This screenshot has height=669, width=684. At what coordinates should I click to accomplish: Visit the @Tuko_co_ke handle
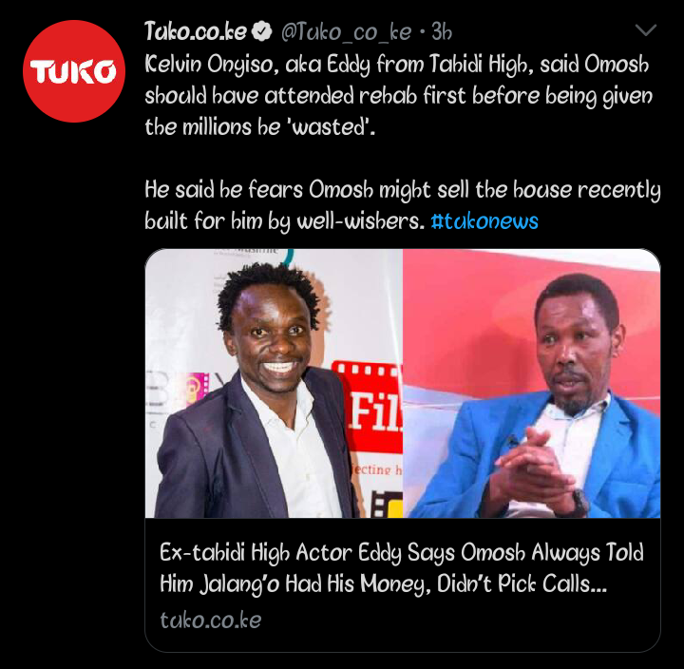click(x=346, y=32)
